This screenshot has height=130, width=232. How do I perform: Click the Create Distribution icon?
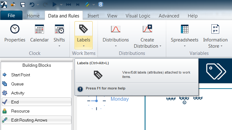tap(147, 29)
